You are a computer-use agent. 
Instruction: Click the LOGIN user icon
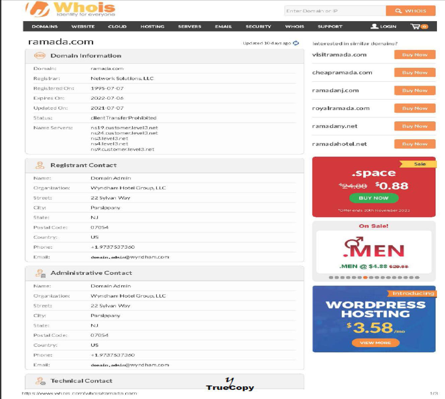[374, 26]
